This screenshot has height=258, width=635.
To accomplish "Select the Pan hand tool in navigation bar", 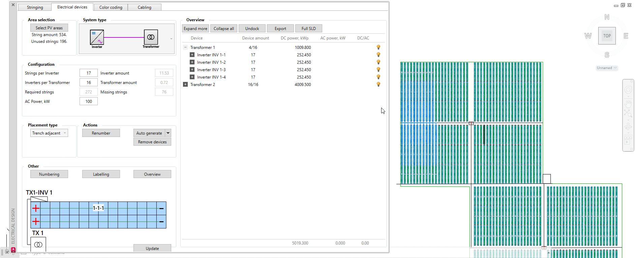I will pos(628,104).
